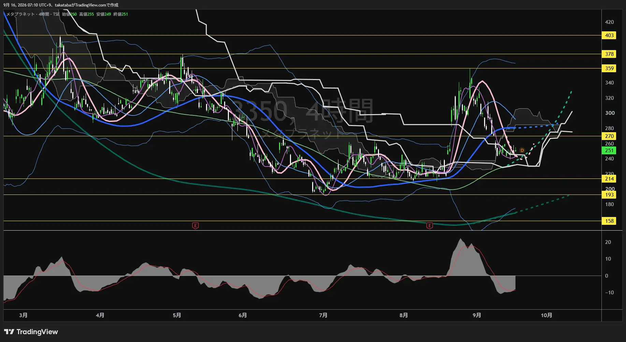This screenshot has width=626, height=342.
Task: Click the 180 price axis value
Action: point(609,204)
